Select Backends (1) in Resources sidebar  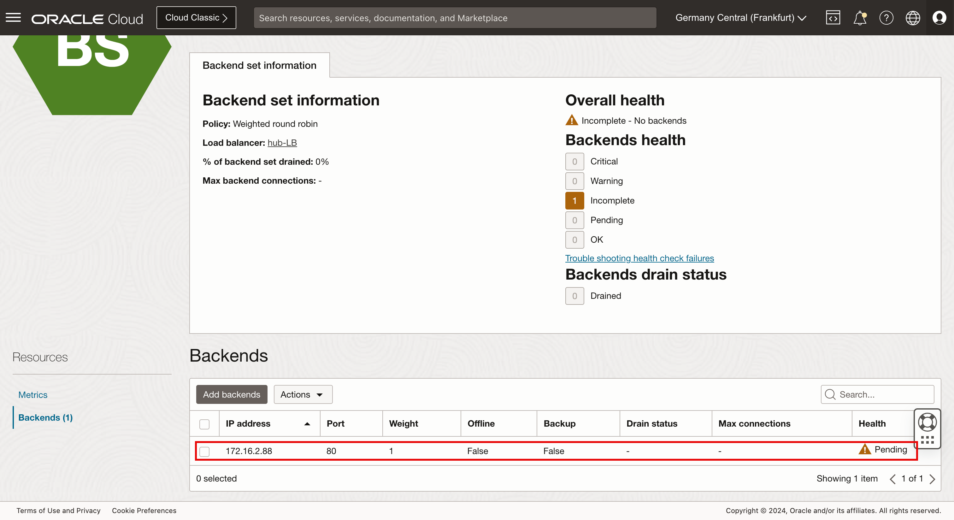45,417
